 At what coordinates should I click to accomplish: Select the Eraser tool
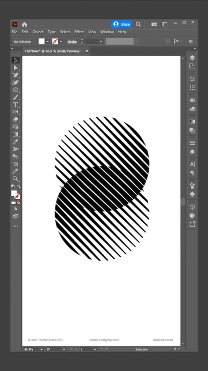(x=15, y=119)
